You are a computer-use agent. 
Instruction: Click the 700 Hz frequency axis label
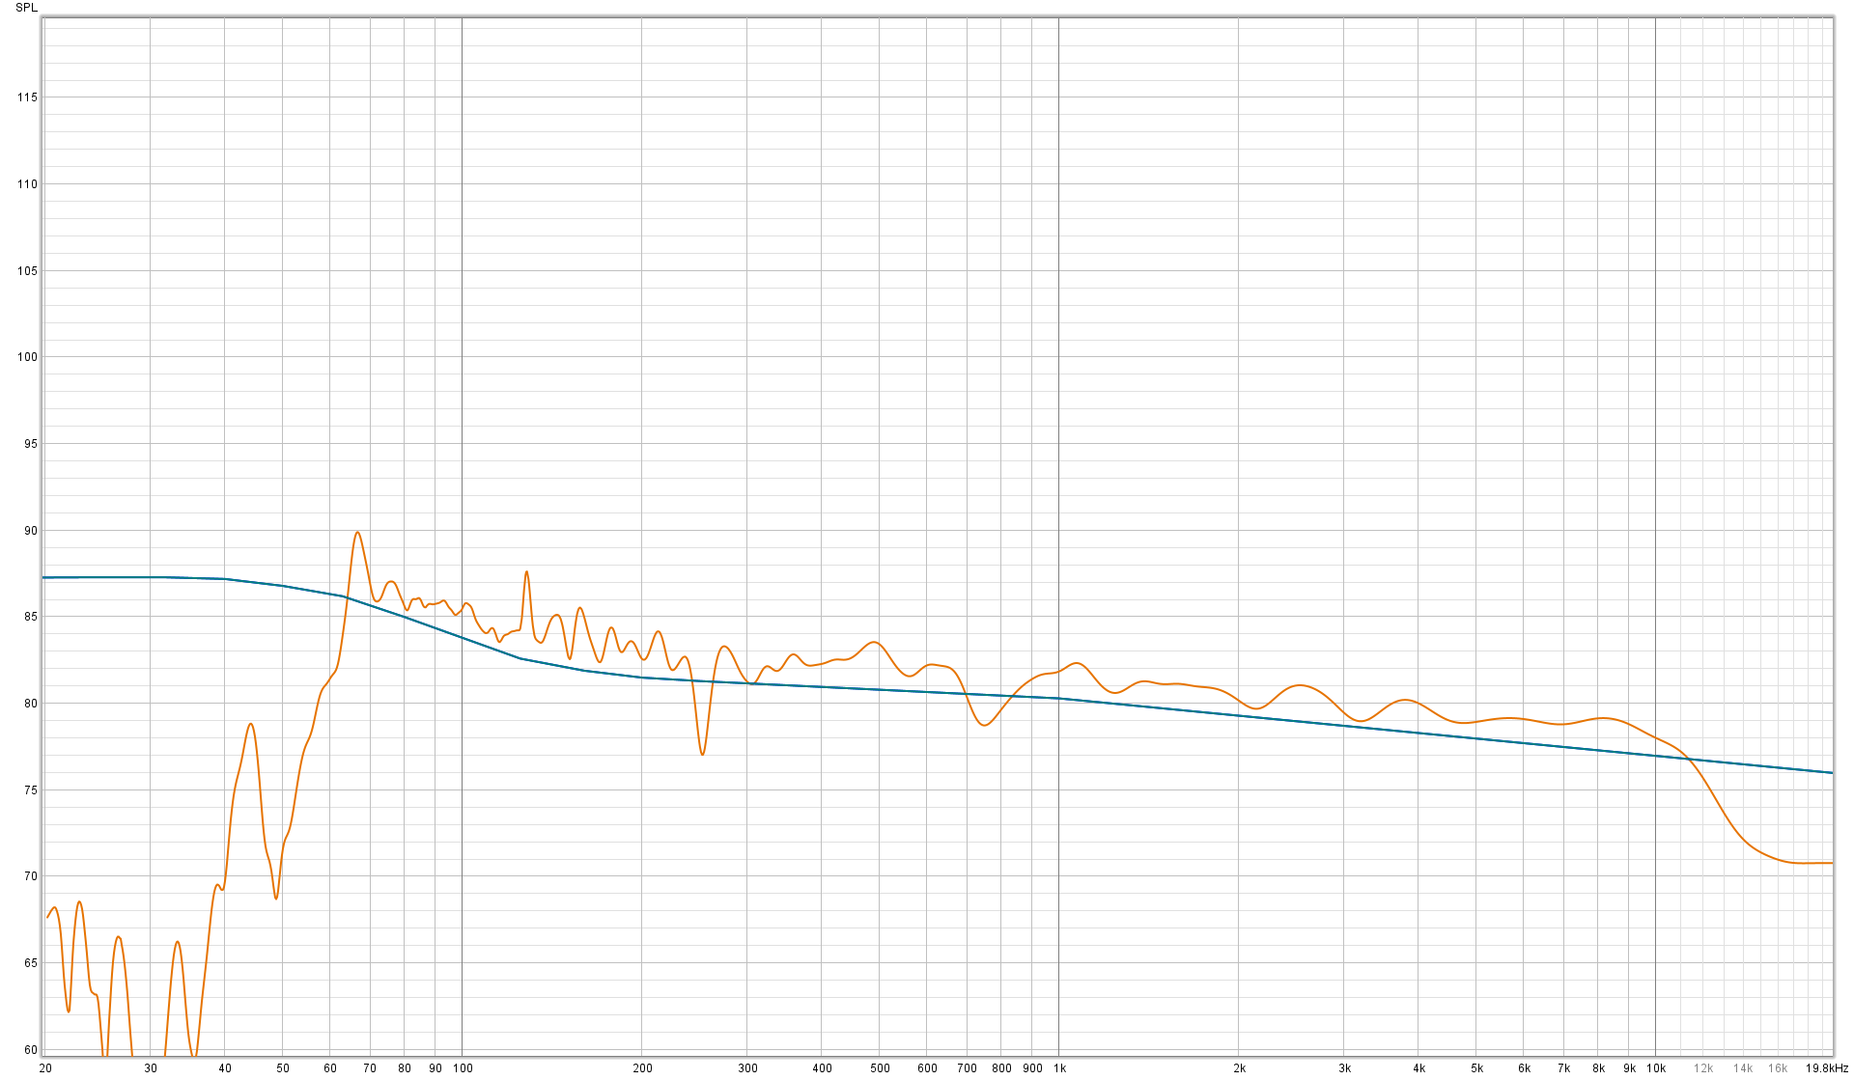(967, 1068)
